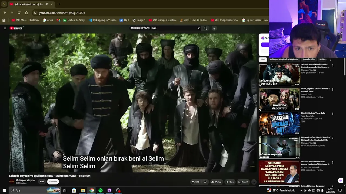Open options for Rüstem Paşa'nın ölümü video
346x194 pixels.
point(333,138)
